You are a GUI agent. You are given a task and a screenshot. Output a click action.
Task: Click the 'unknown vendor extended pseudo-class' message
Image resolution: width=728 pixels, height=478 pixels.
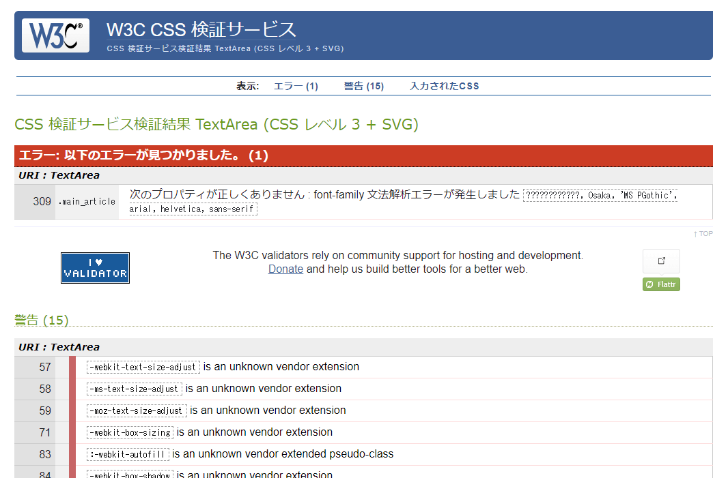[x=283, y=454]
